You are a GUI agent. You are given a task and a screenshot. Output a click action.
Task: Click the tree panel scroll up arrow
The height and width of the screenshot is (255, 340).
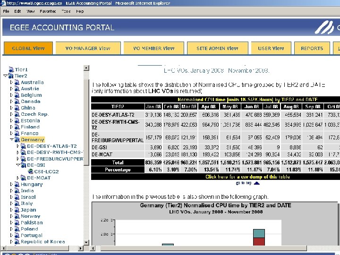[x=86, y=68]
